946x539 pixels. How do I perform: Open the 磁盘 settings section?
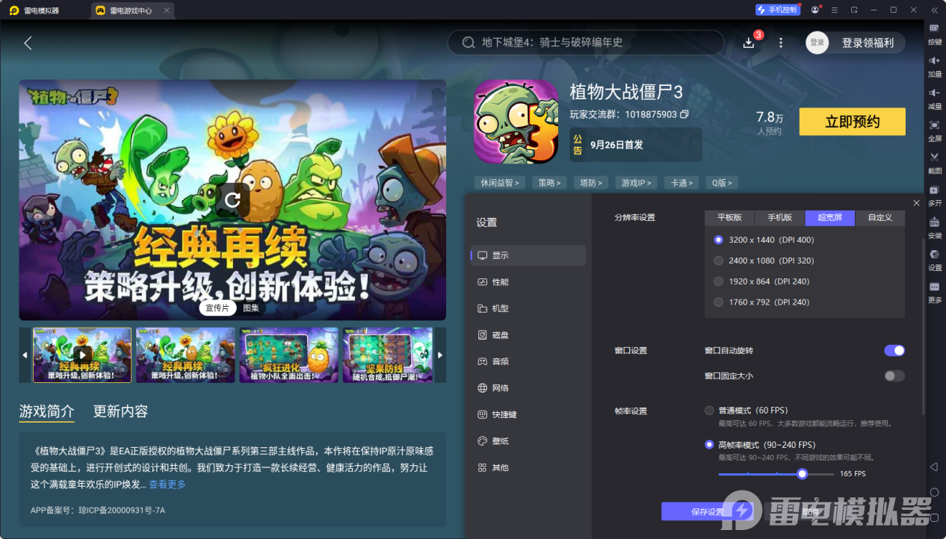pyautogui.click(x=528, y=335)
